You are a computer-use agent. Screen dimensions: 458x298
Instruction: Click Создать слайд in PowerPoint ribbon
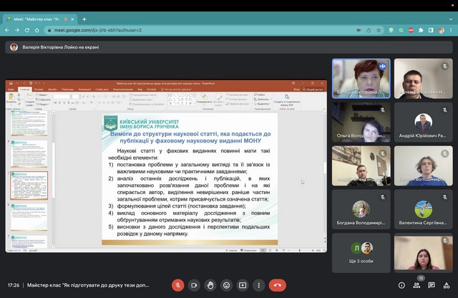[29, 100]
